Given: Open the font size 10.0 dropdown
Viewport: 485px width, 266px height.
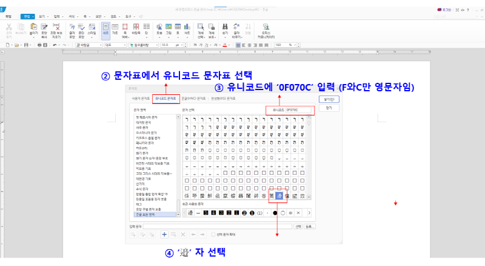Looking at the screenshot, I should [181, 45].
